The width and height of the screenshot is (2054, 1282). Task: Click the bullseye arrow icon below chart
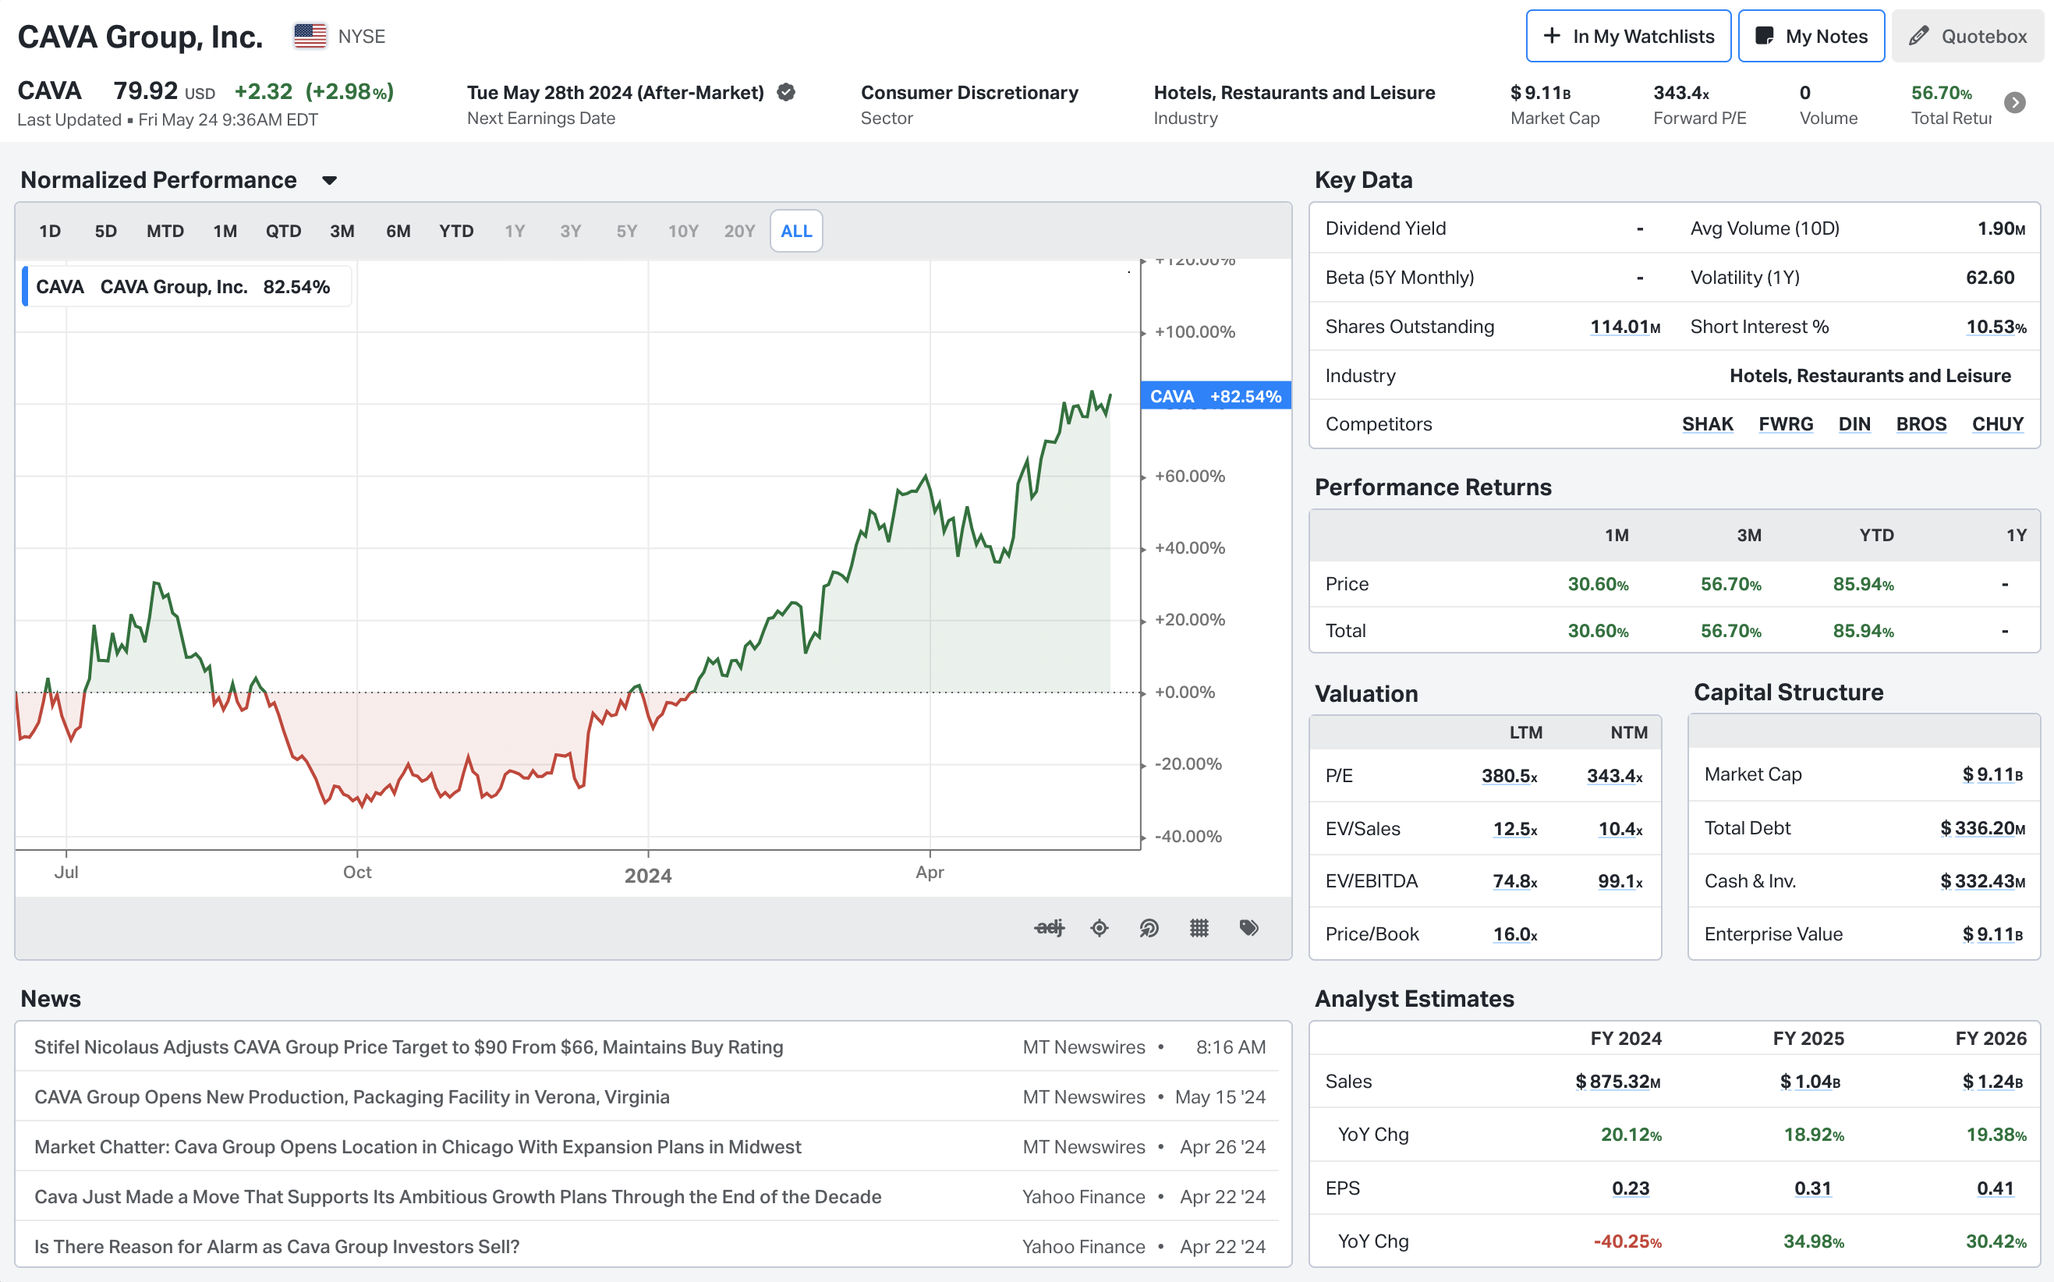[1149, 928]
